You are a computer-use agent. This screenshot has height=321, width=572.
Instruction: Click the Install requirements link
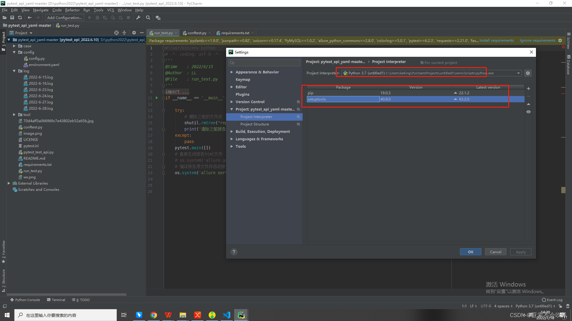[x=497, y=40]
